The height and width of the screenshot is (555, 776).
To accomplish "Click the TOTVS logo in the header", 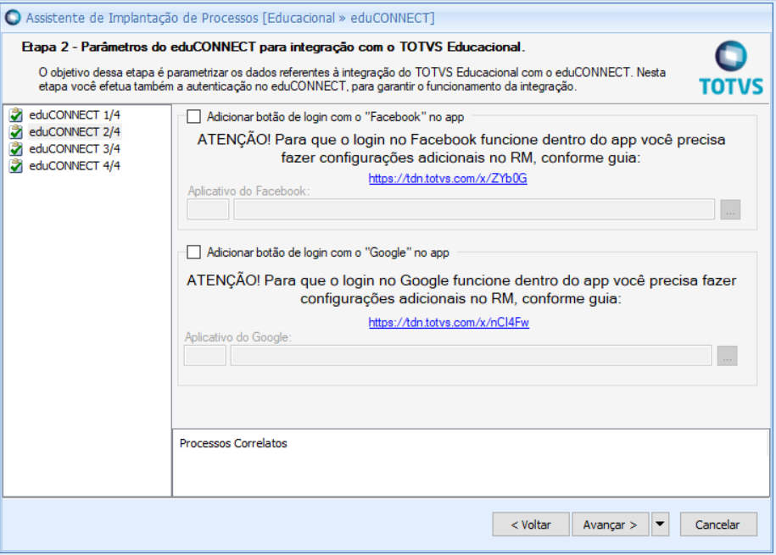I will 731,69.
